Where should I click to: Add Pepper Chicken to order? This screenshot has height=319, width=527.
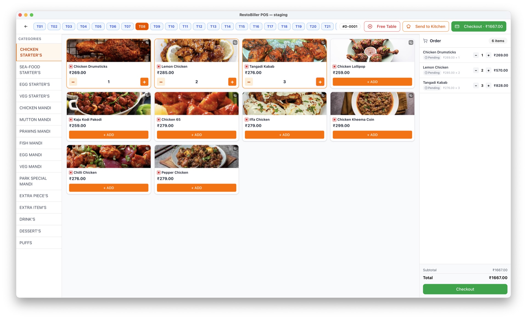coord(197,188)
